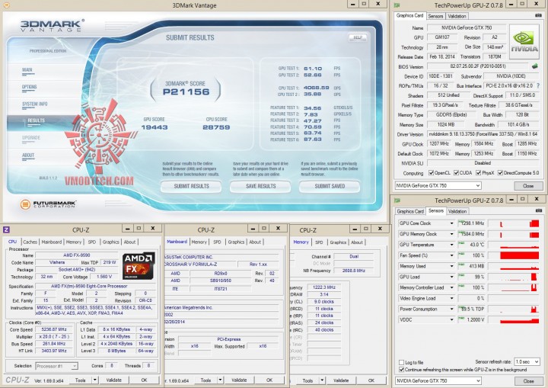548x388 pixels.
Task: Open the GPU Temperature sensor dropdown
Action: [451, 245]
